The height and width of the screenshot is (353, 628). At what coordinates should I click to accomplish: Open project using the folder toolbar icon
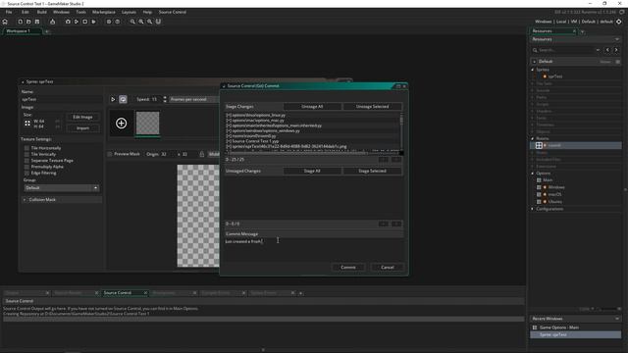click(x=28, y=22)
